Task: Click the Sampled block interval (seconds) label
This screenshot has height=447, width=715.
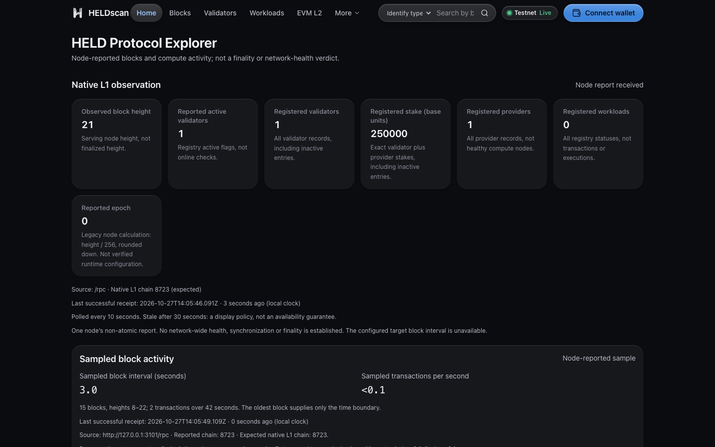Action: point(133,376)
